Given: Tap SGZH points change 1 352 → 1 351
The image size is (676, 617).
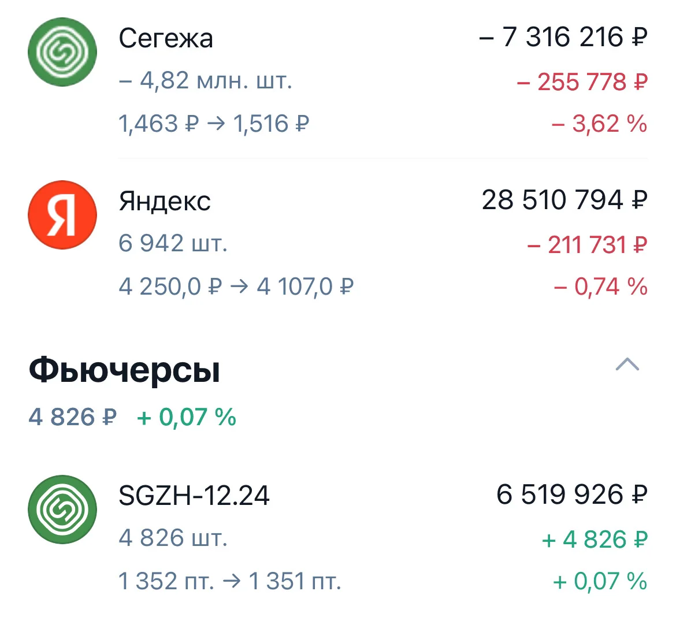Looking at the screenshot, I should click(x=230, y=581).
